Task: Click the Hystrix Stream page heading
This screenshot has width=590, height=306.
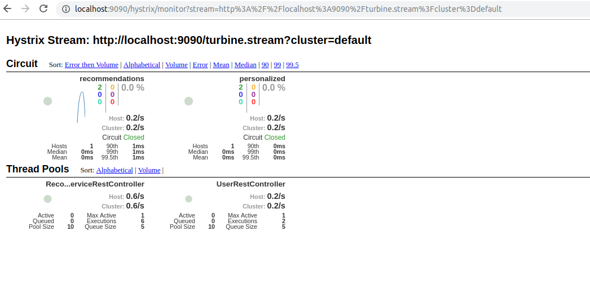Action: [189, 40]
